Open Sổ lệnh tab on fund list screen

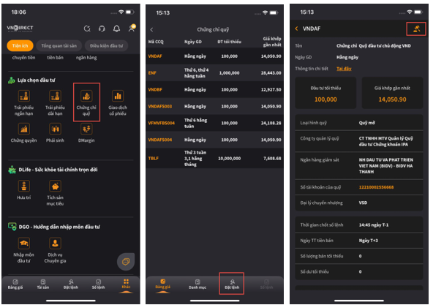click(x=266, y=285)
